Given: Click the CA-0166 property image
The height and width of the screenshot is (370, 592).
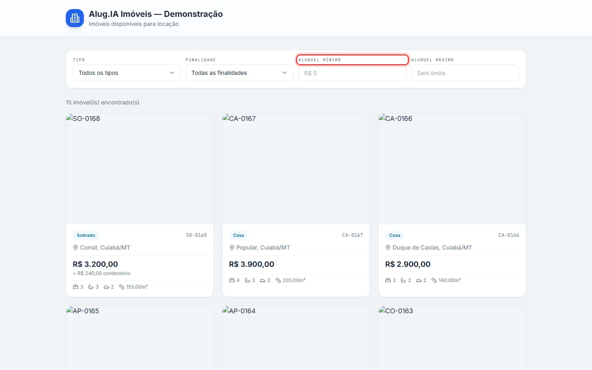Looking at the screenshot, I should tap(452, 169).
